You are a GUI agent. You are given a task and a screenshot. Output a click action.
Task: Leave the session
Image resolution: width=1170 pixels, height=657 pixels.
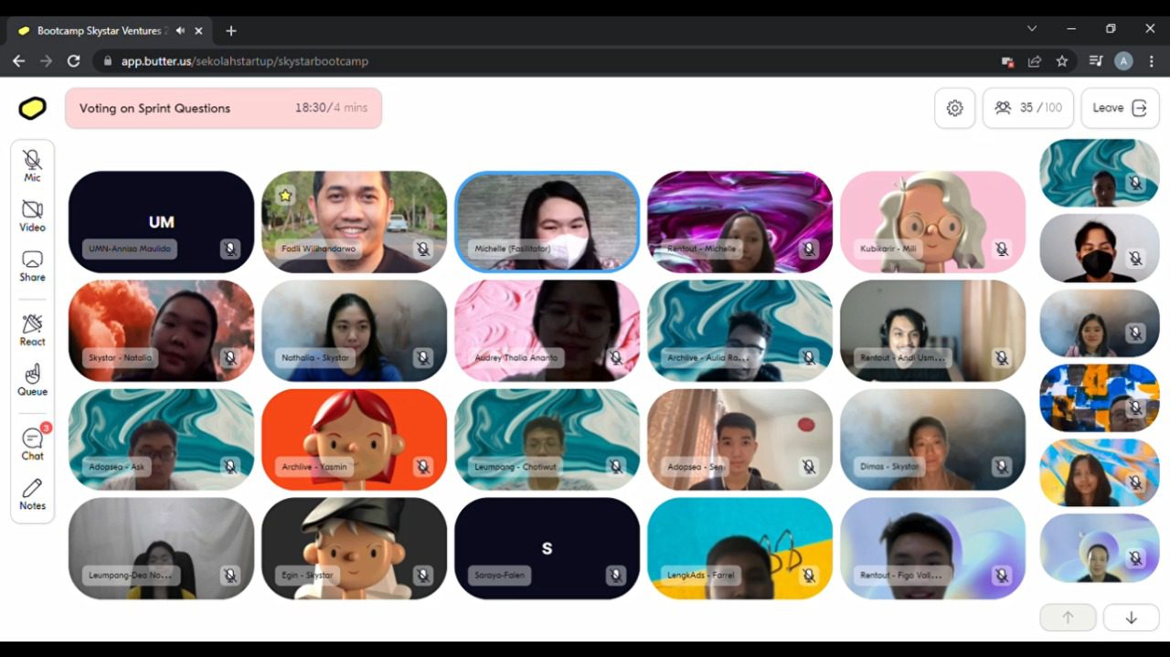[x=1119, y=108]
